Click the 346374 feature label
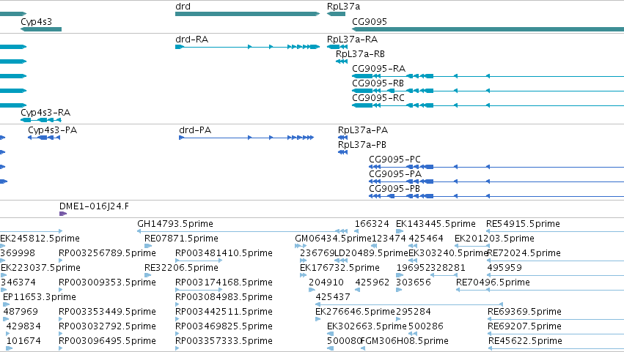 point(18,282)
